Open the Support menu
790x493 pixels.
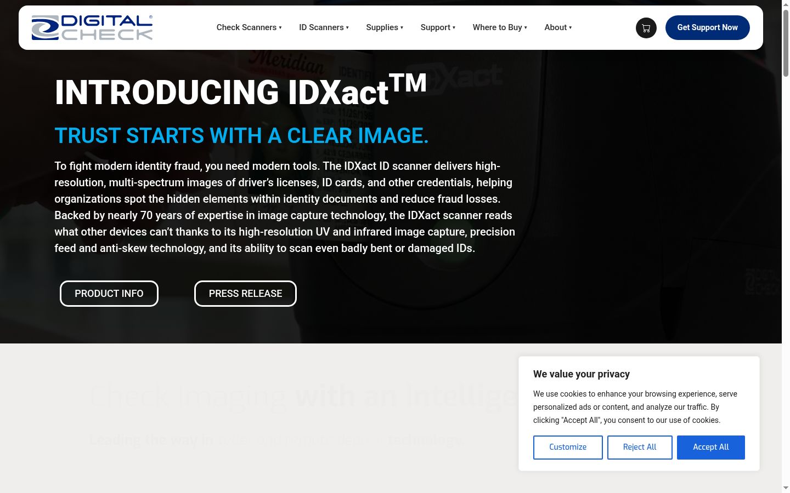pos(436,27)
